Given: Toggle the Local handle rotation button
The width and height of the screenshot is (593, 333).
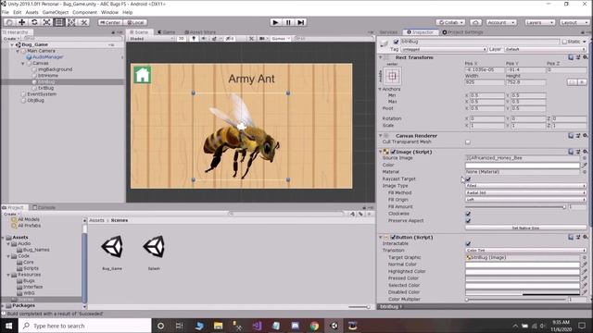Looking at the screenshot, I should point(135,22).
